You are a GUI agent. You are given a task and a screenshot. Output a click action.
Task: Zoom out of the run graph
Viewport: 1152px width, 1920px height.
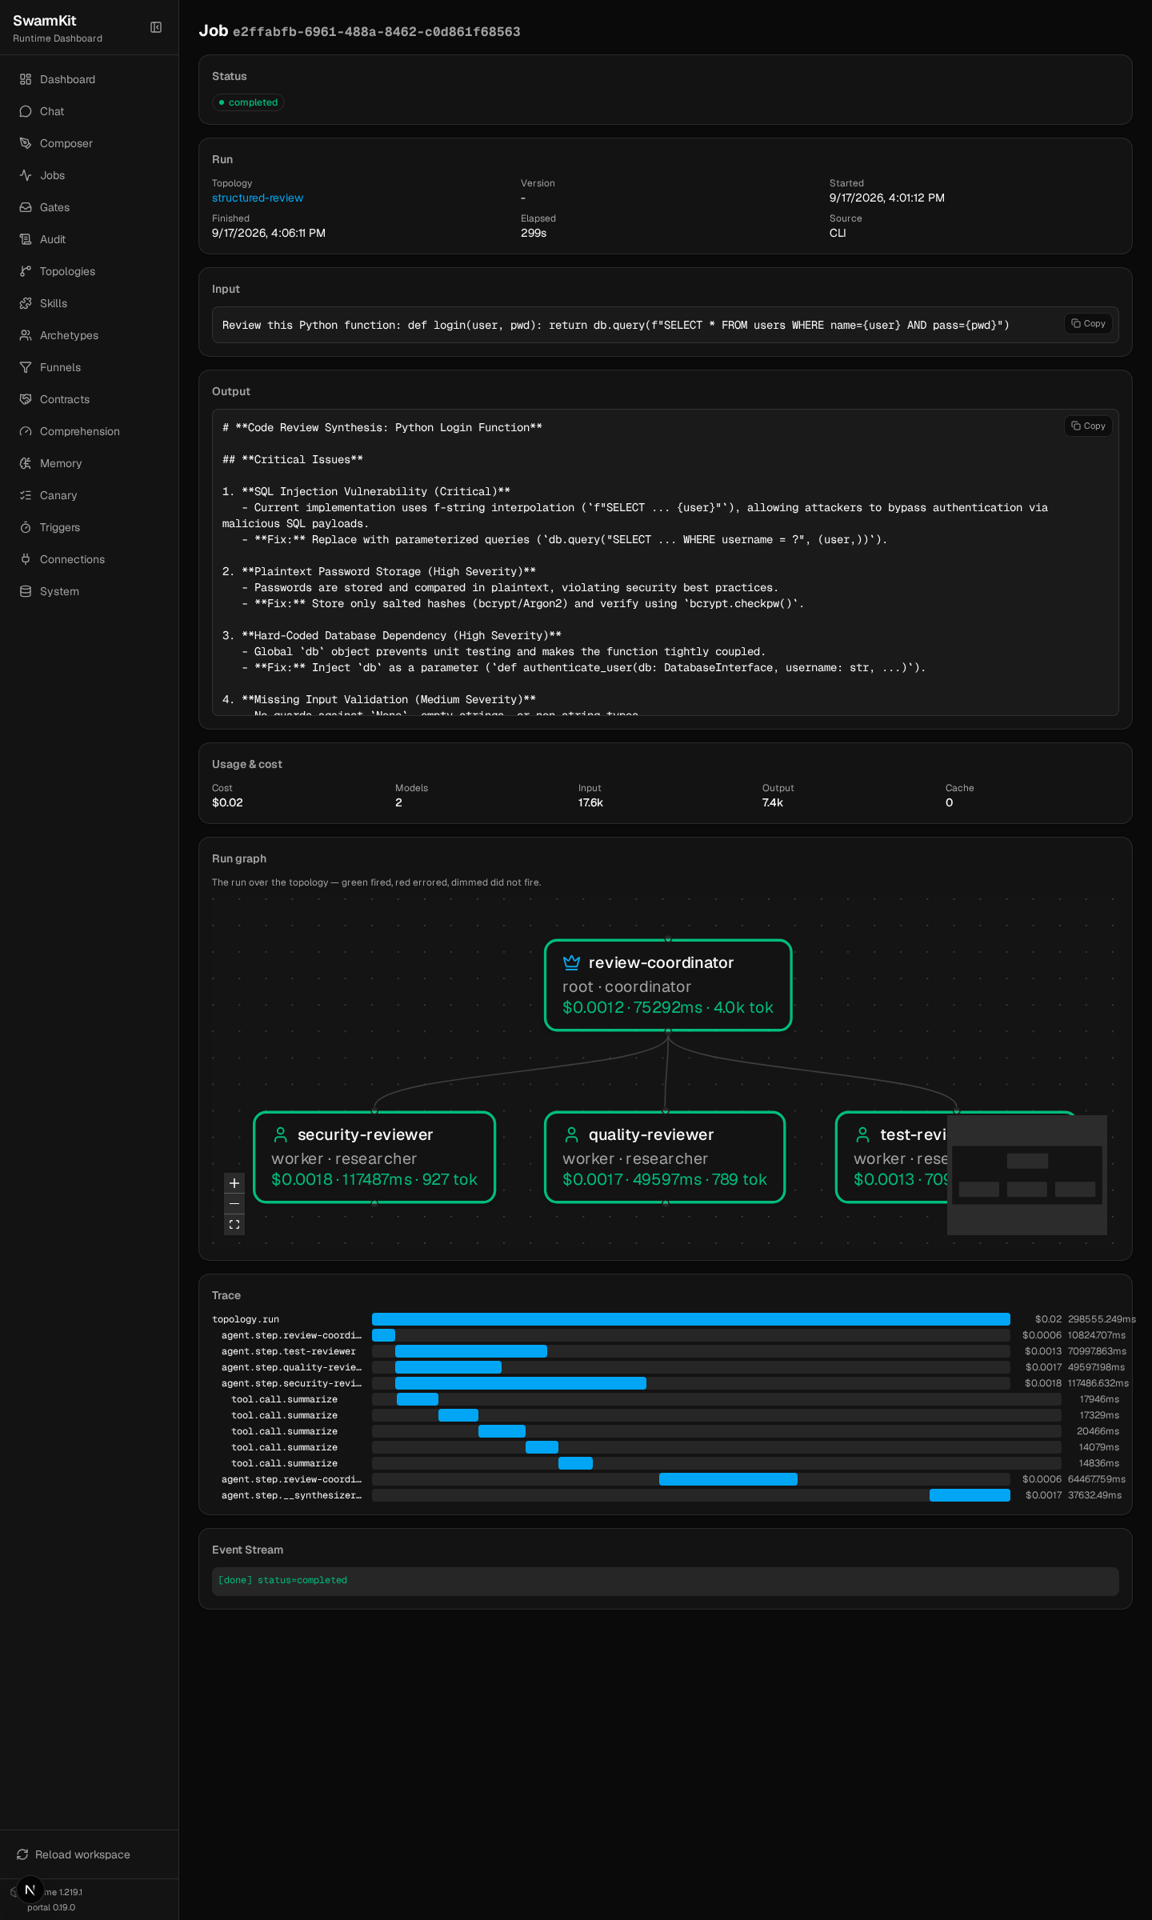[x=234, y=1204]
